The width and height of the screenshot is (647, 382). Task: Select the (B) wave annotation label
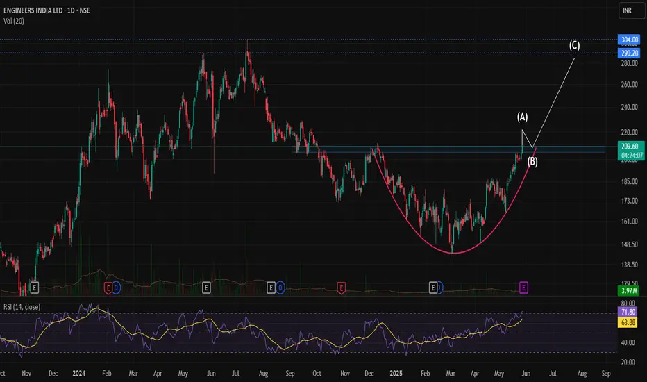[532, 161]
